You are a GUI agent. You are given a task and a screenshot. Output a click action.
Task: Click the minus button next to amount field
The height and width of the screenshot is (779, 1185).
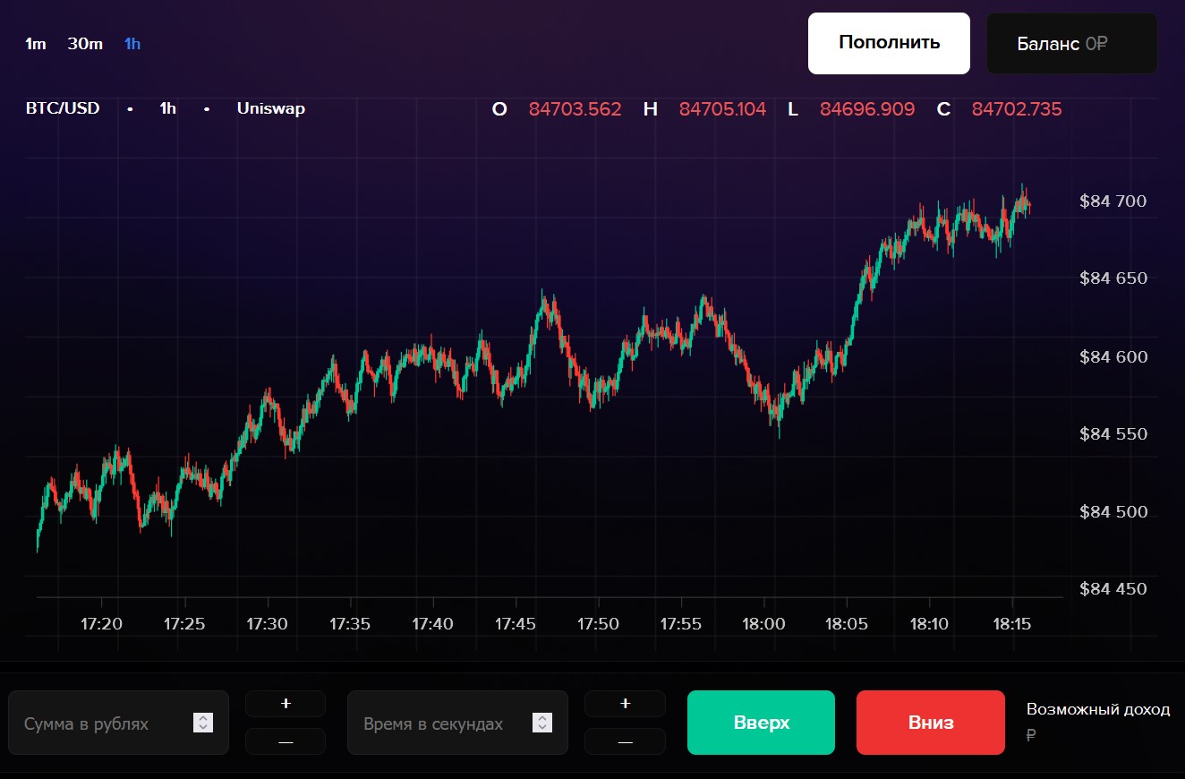click(286, 741)
